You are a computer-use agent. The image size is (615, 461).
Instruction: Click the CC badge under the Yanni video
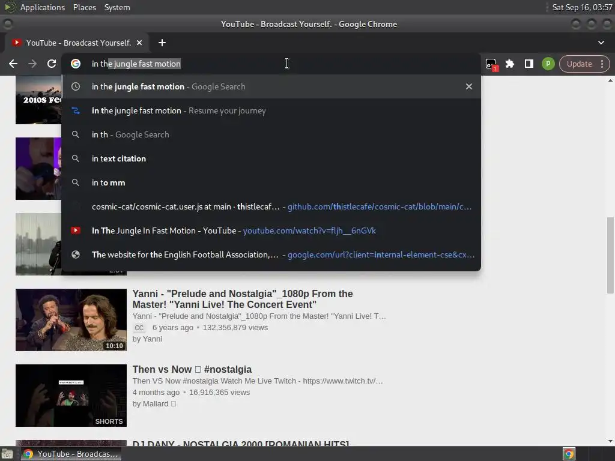(x=139, y=328)
